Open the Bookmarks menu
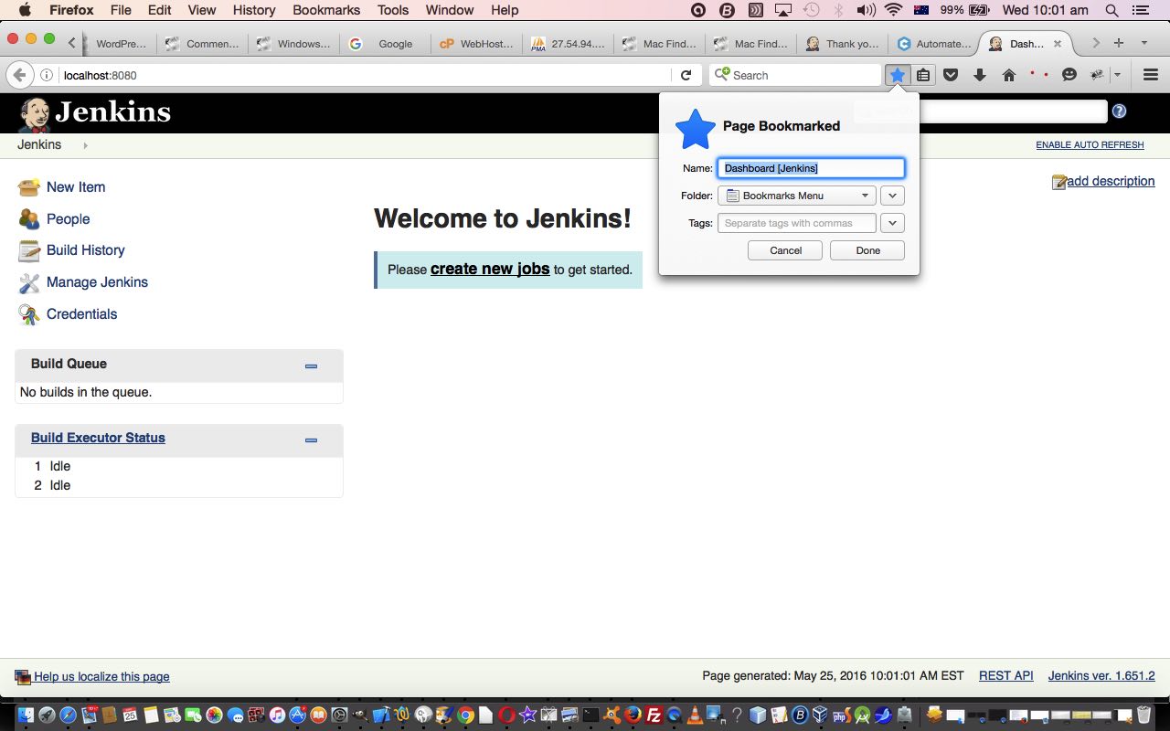Screen dimensions: 1170x731 coord(326,10)
